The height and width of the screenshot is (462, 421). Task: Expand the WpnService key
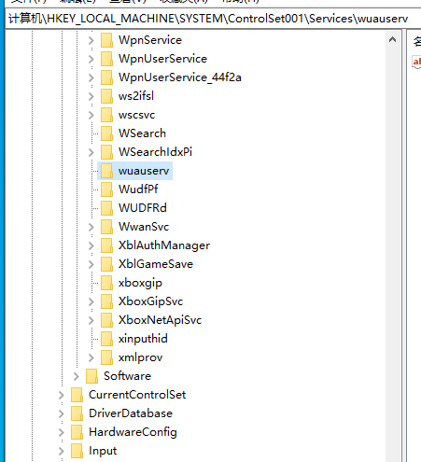pyautogui.click(x=91, y=40)
